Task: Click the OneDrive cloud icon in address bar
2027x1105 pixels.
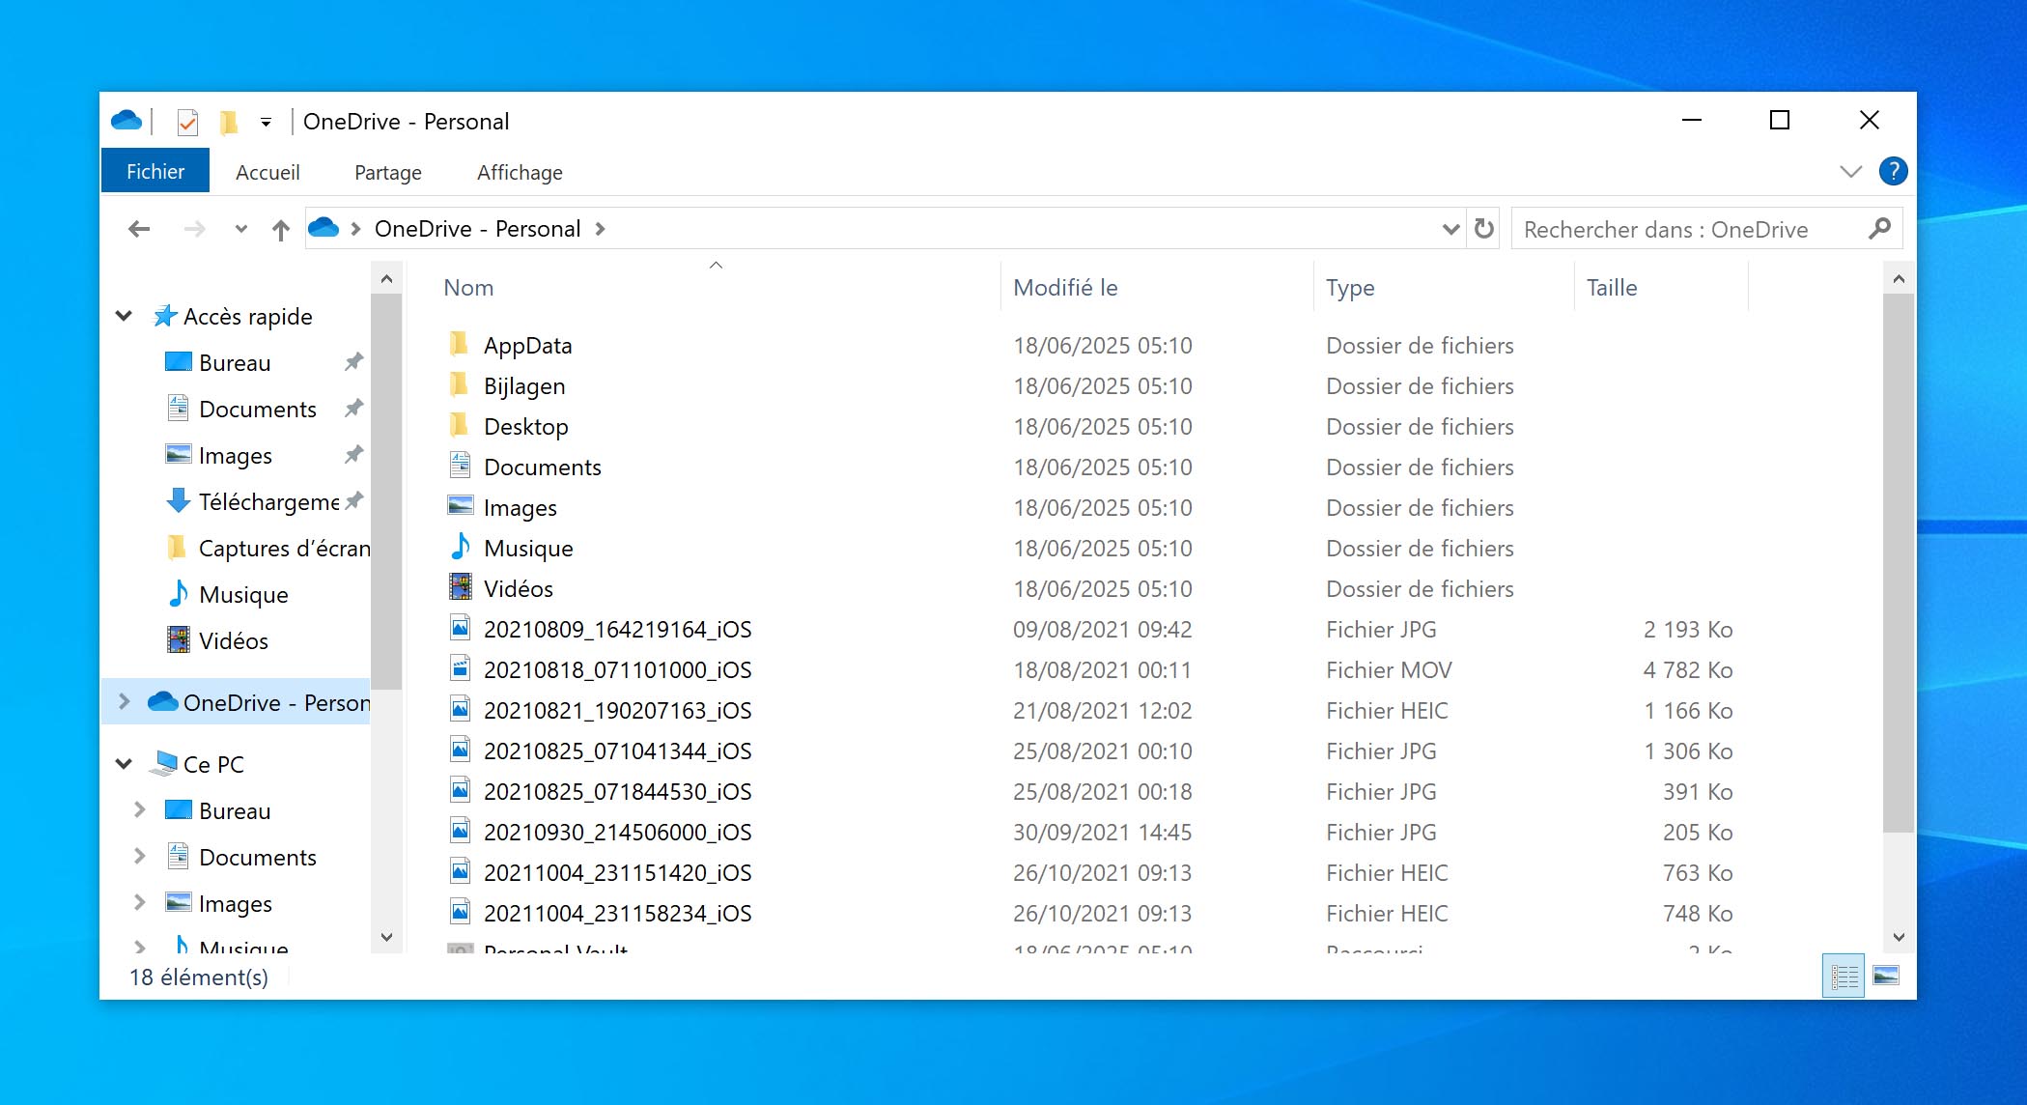Action: tap(324, 228)
